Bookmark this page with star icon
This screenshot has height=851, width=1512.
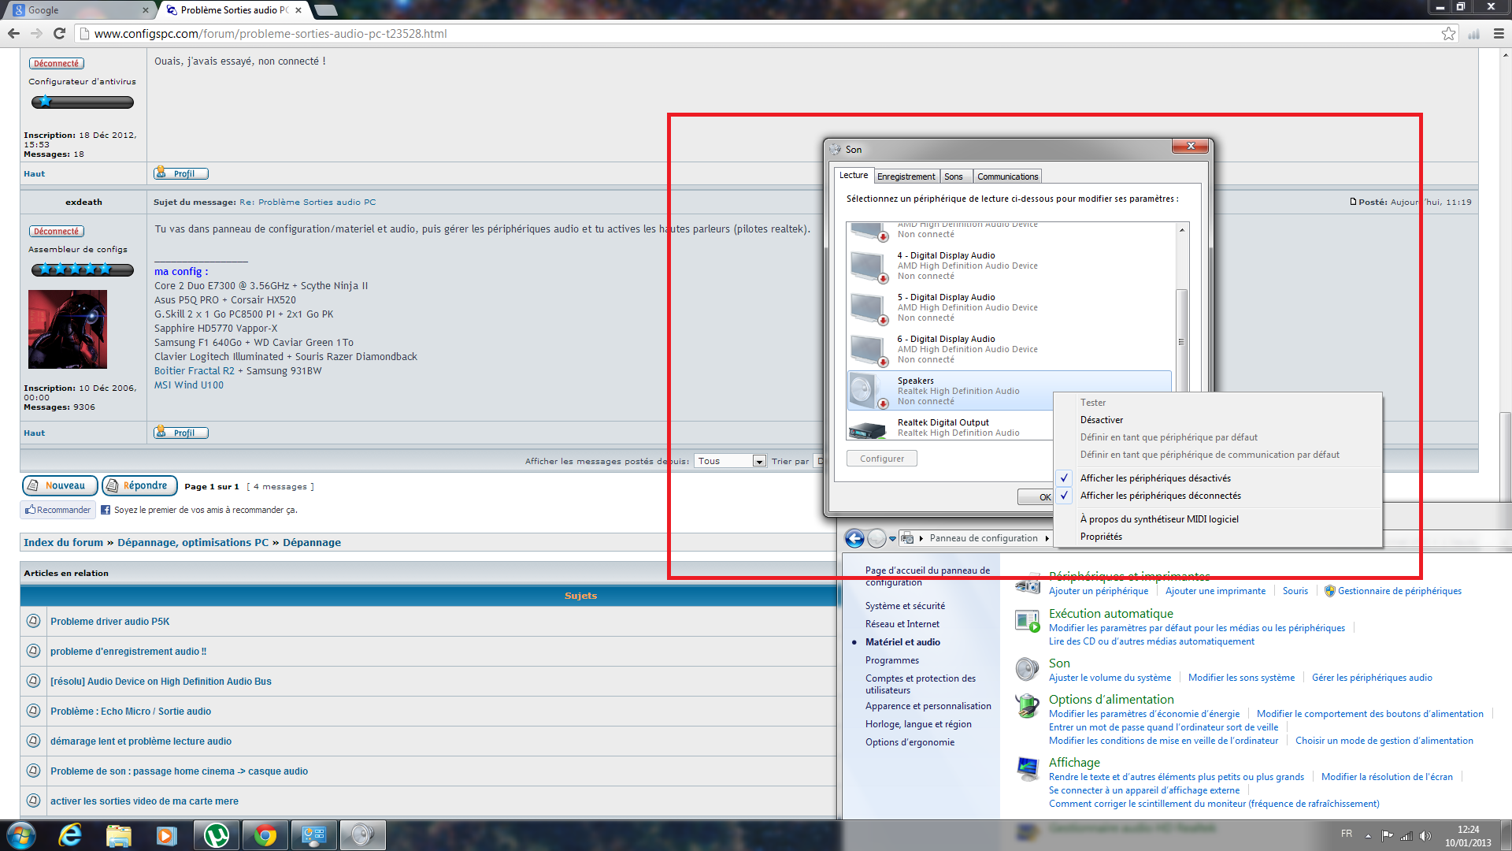[x=1448, y=33]
